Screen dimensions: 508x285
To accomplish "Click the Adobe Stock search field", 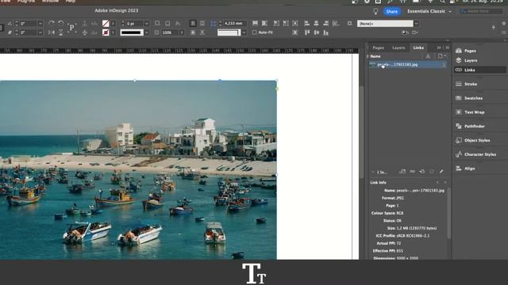I will click(482, 11).
